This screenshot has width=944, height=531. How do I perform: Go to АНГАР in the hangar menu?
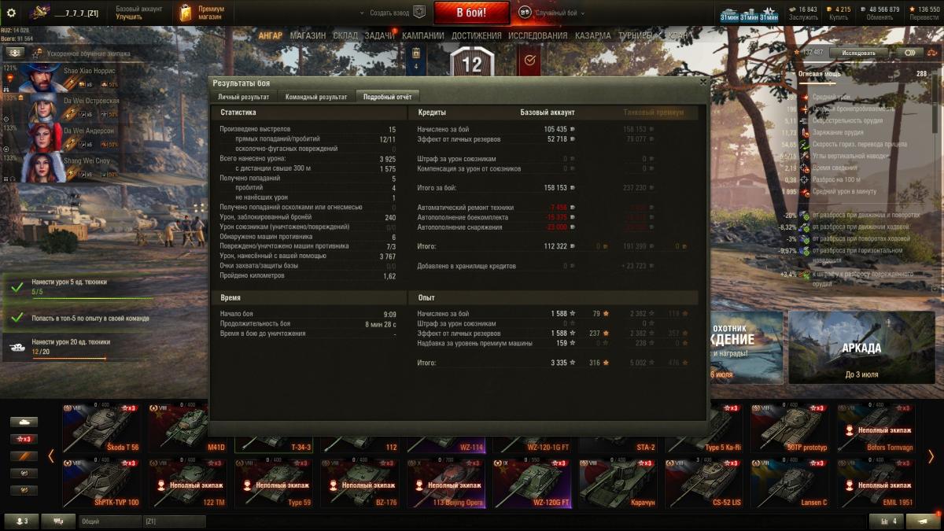(x=271, y=36)
